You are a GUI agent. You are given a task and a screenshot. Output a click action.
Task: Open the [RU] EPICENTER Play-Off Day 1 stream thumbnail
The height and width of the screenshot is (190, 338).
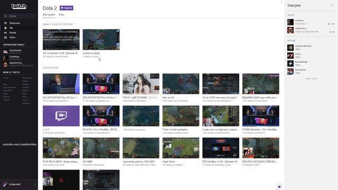pos(61,84)
